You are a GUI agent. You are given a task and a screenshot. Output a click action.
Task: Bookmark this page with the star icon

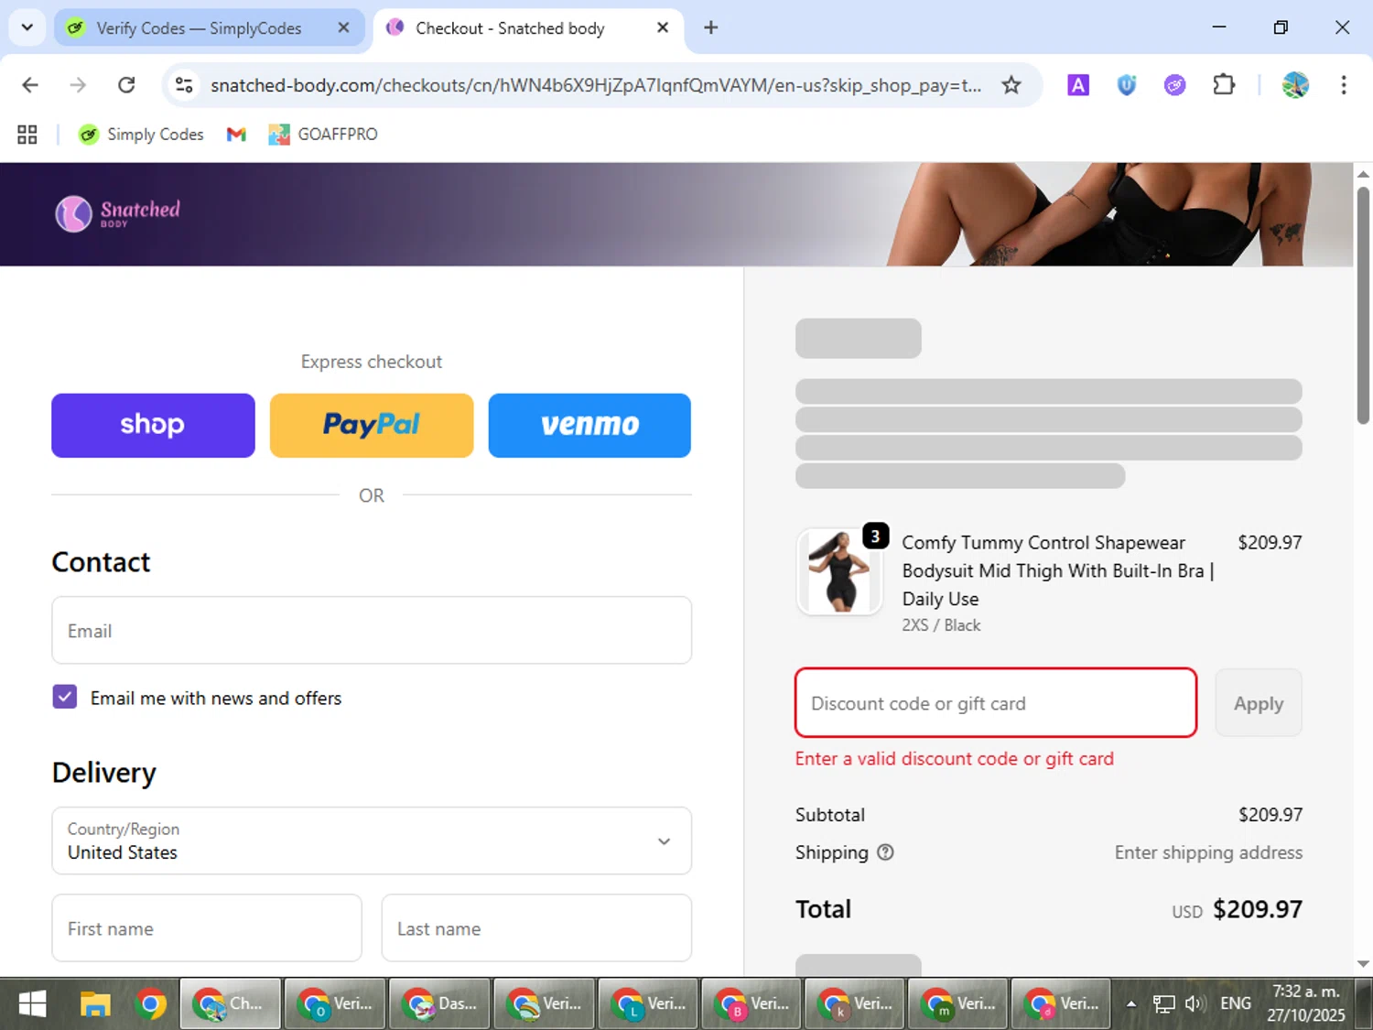point(1011,85)
